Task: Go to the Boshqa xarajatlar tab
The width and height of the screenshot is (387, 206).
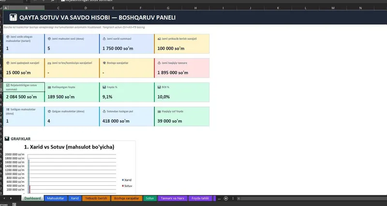Action: 127,198
